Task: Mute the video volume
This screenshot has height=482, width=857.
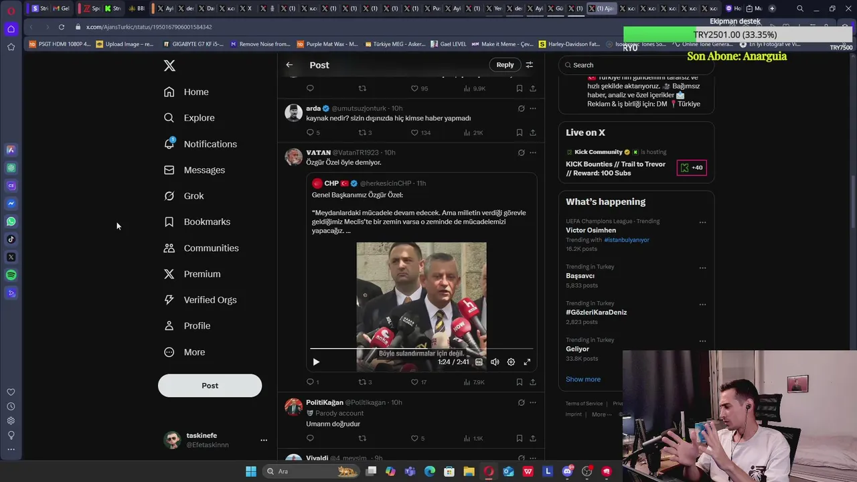Action: 495,362
